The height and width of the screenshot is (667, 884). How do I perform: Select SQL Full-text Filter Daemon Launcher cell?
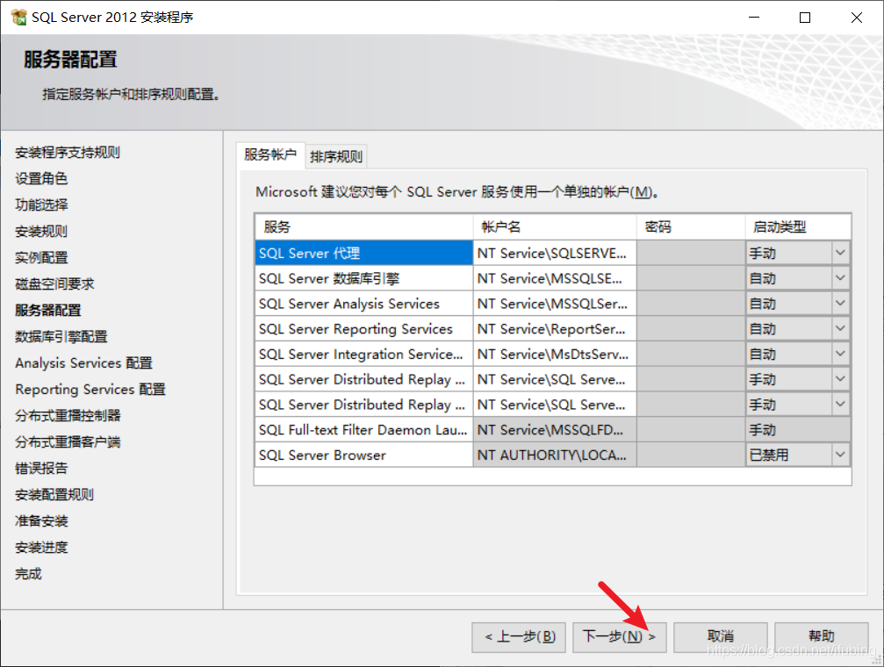pyautogui.click(x=363, y=430)
